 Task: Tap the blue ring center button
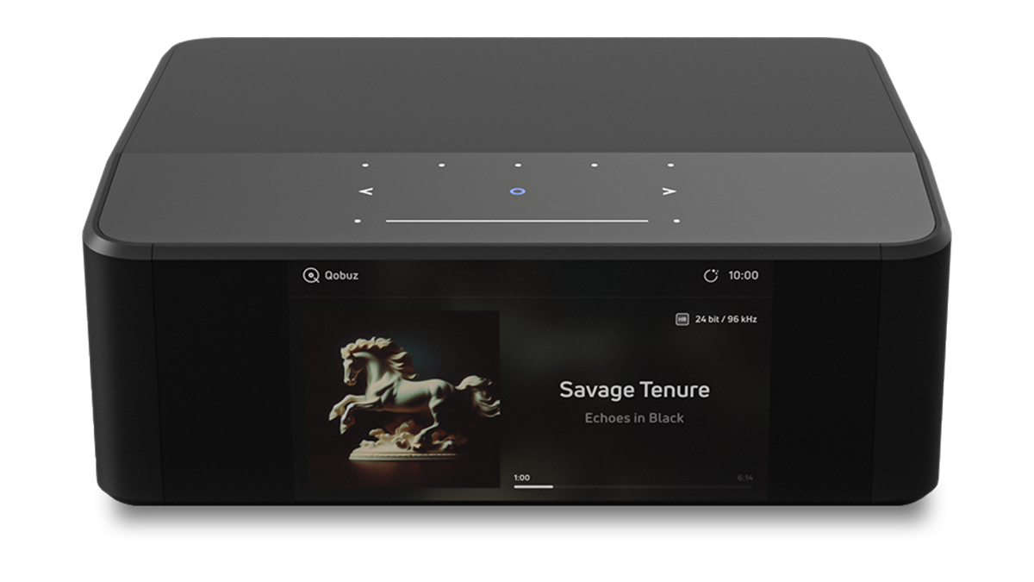pos(517,191)
